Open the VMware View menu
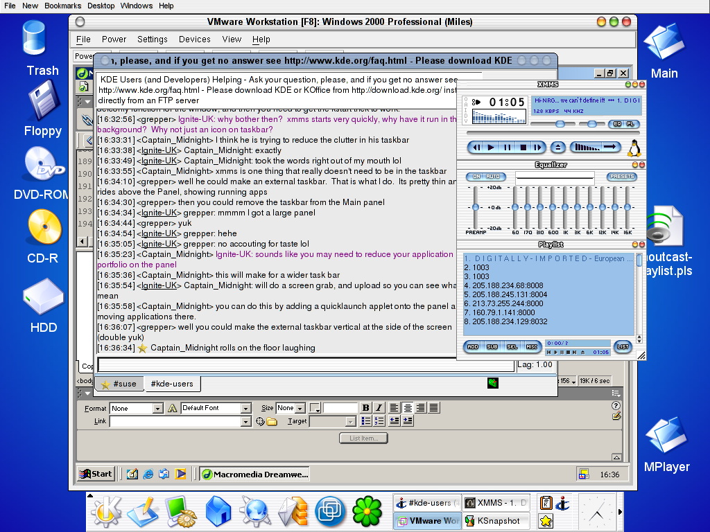The height and width of the screenshot is (532, 710). [x=232, y=39]
